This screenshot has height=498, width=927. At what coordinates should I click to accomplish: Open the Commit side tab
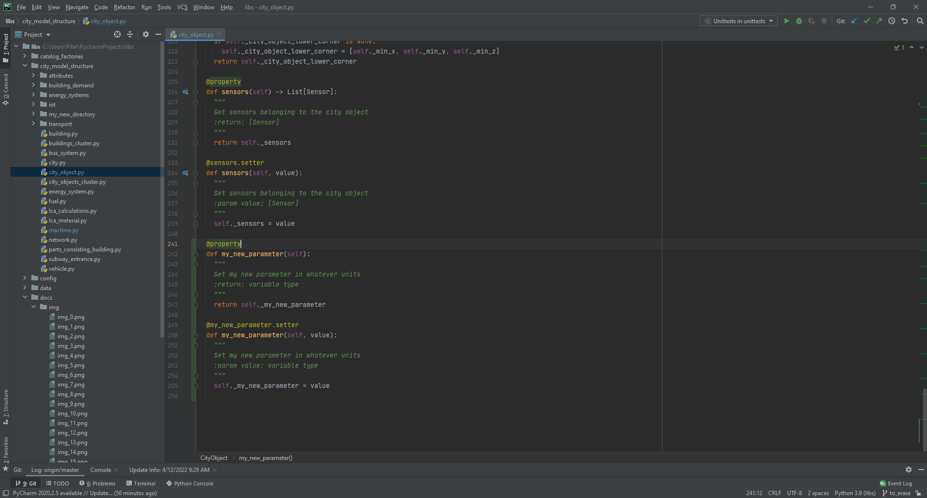6,89
